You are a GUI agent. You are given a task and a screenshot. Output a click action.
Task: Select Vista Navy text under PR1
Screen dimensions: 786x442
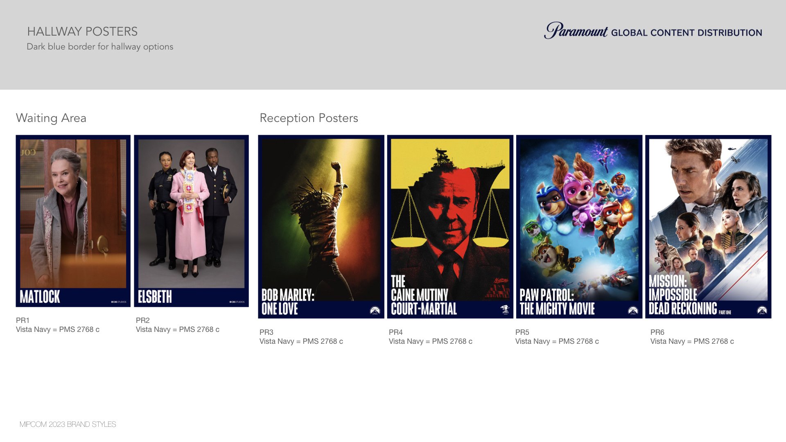click(x=58, y=329)
